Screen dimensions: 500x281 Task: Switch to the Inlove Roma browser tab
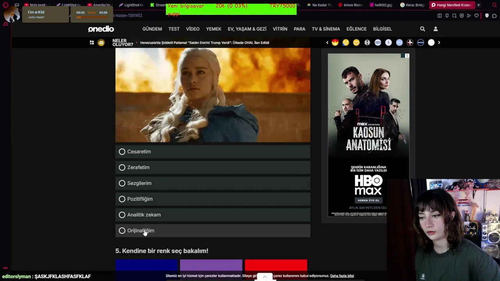(350, 5)
